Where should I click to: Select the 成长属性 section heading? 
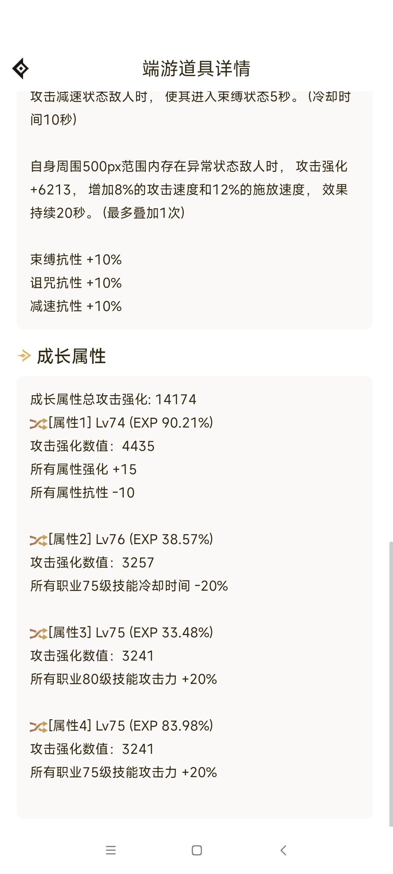[x=71, y=356]
